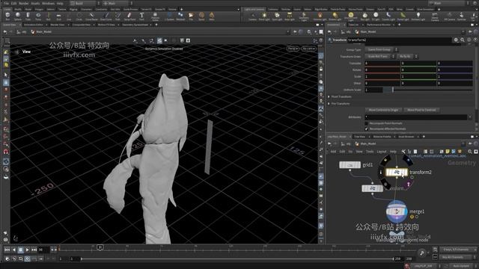Select the File shelf tool
Viewport: 479px width, 269px height.
191,16
